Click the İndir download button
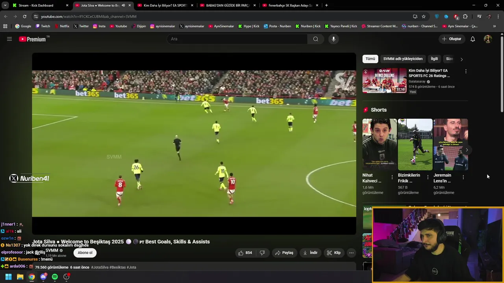 (x=310, y=253)
